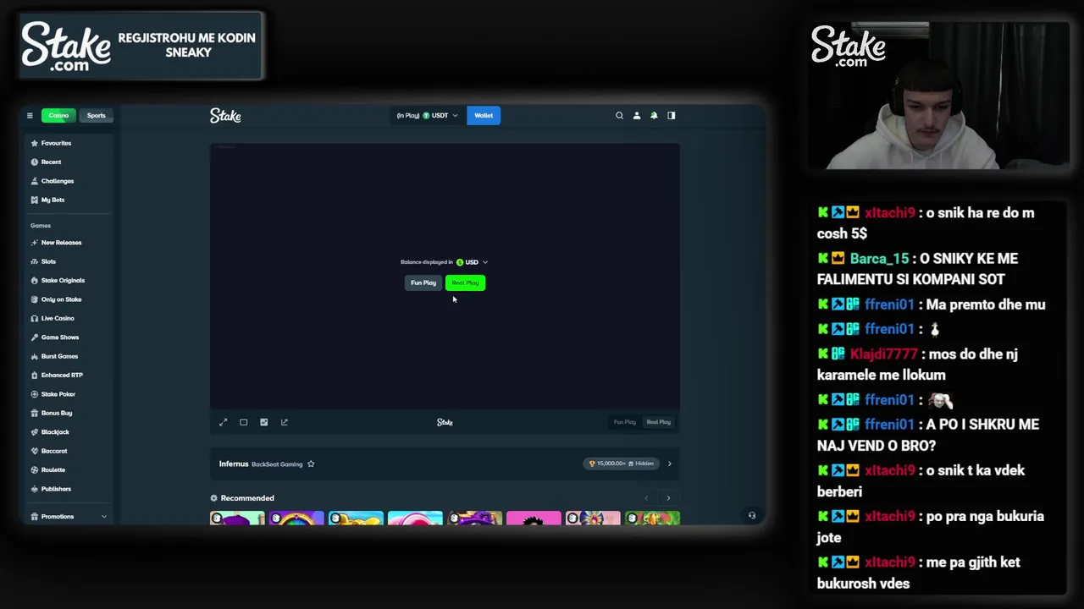Toggle theatre mode icon below game

[x=243, y=422]
